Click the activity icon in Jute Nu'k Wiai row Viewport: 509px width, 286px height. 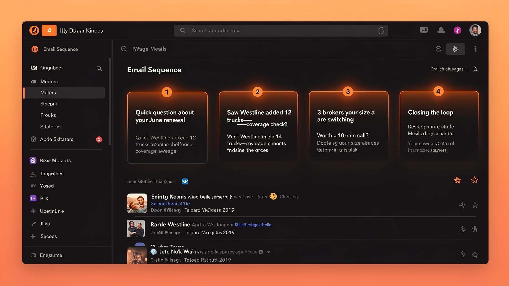pos(462,254)
